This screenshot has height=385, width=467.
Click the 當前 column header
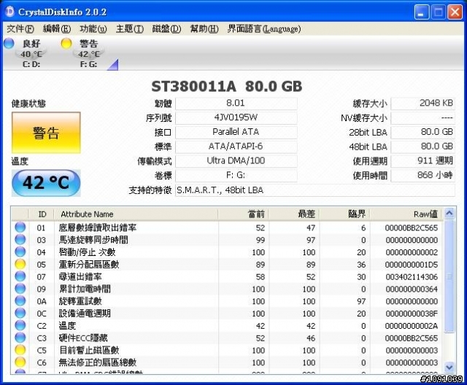[243, 214]
